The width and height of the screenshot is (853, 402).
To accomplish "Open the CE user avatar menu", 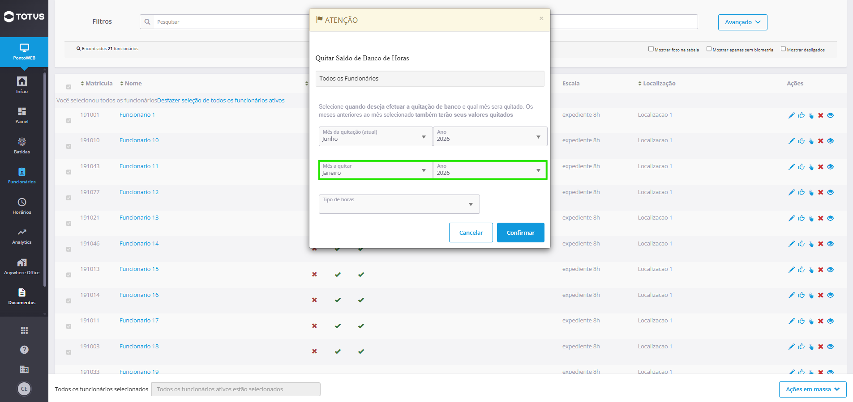I will (24, 389).
